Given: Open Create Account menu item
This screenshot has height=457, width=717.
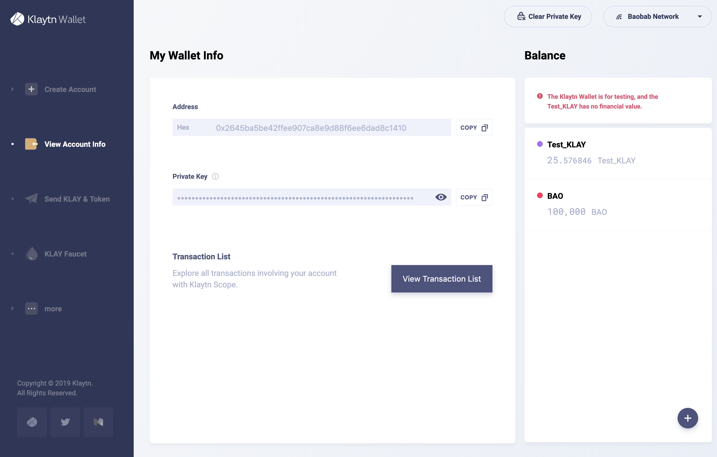Looking at the screenshot, I should click(70, 89).
